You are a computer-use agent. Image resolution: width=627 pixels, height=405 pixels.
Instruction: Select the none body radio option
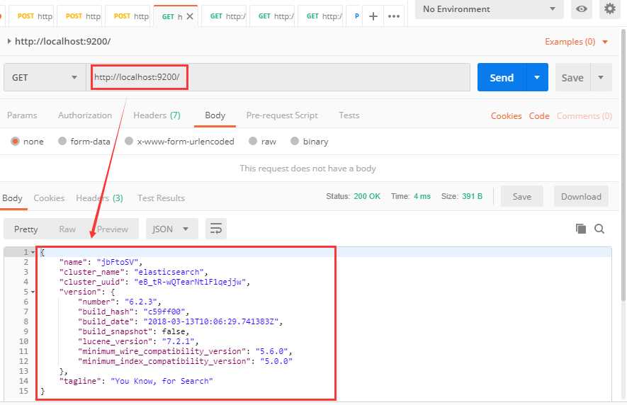(15, 141)
